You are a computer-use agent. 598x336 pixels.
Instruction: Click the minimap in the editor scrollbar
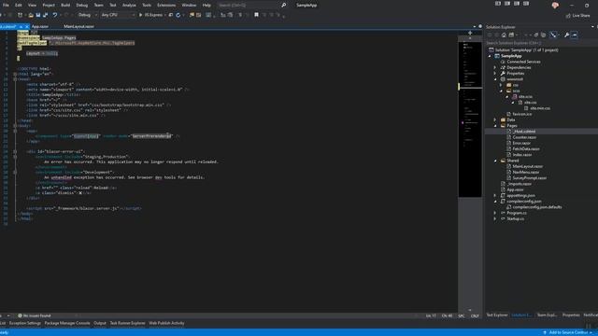click(470, 119)
